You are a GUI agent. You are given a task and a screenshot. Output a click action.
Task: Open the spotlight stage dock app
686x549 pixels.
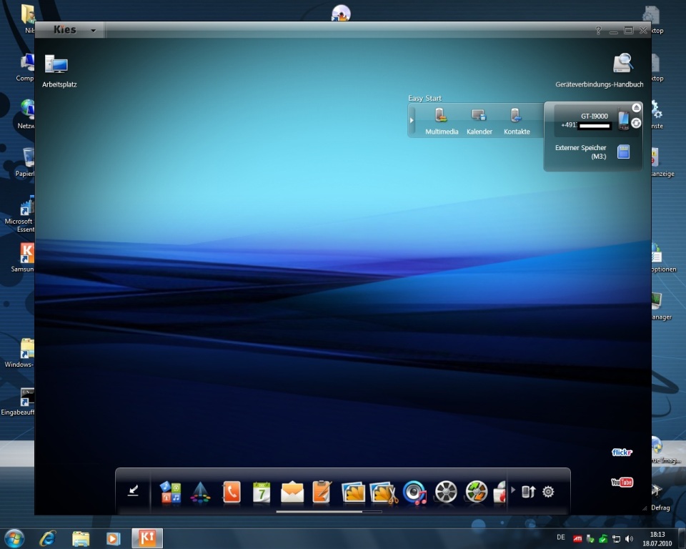click(x=200, y=492)
